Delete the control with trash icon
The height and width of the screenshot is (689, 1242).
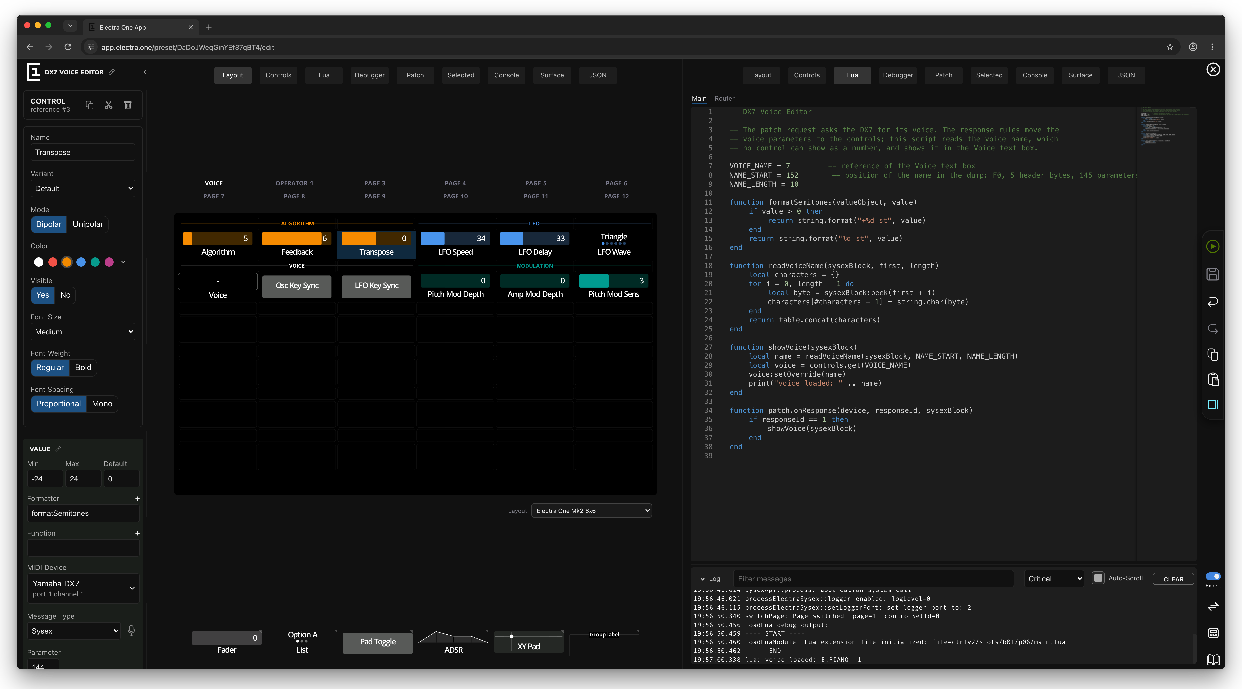[128, 105]
